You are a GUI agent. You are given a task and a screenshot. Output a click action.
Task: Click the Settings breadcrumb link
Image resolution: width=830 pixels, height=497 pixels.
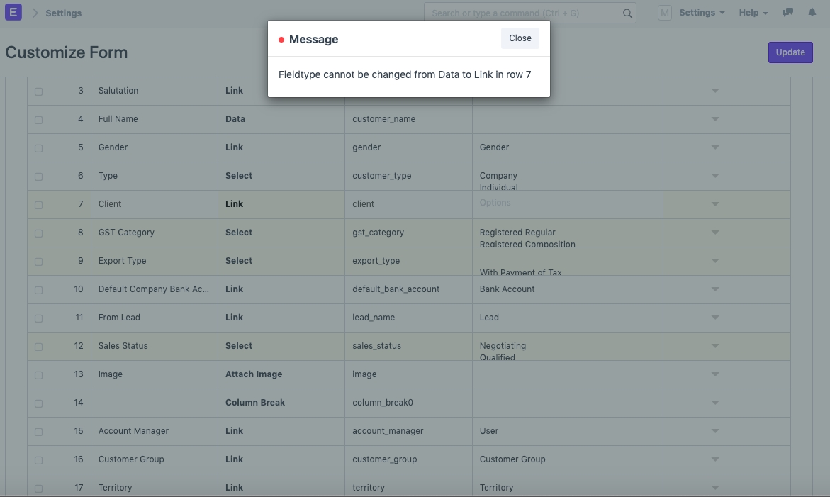tap(63, 13)
